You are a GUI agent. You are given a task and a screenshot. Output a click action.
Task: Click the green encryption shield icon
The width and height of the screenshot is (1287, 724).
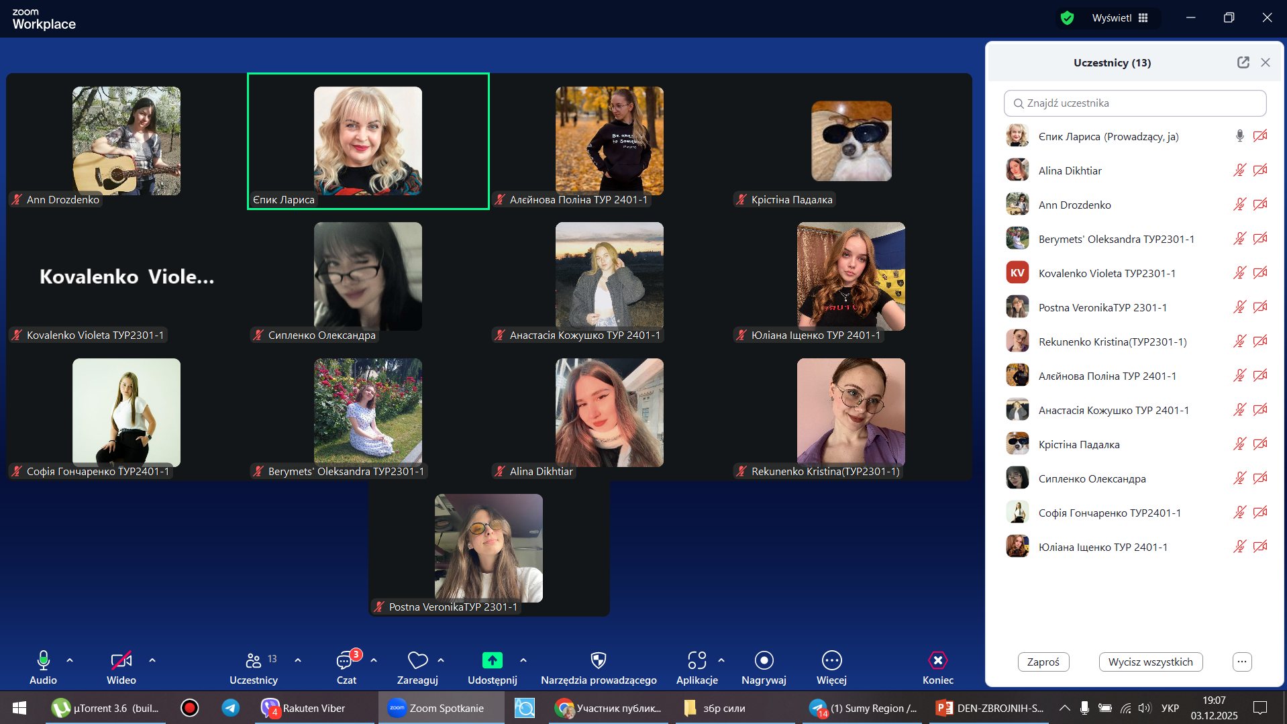click(x=1067, y=18)
